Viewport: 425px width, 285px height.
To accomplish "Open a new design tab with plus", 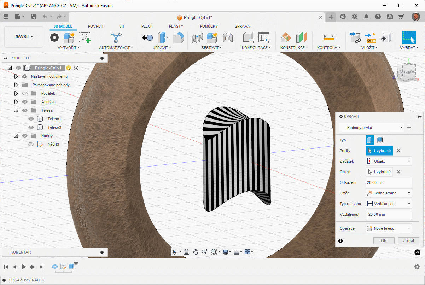I will [x=331, y=17].
